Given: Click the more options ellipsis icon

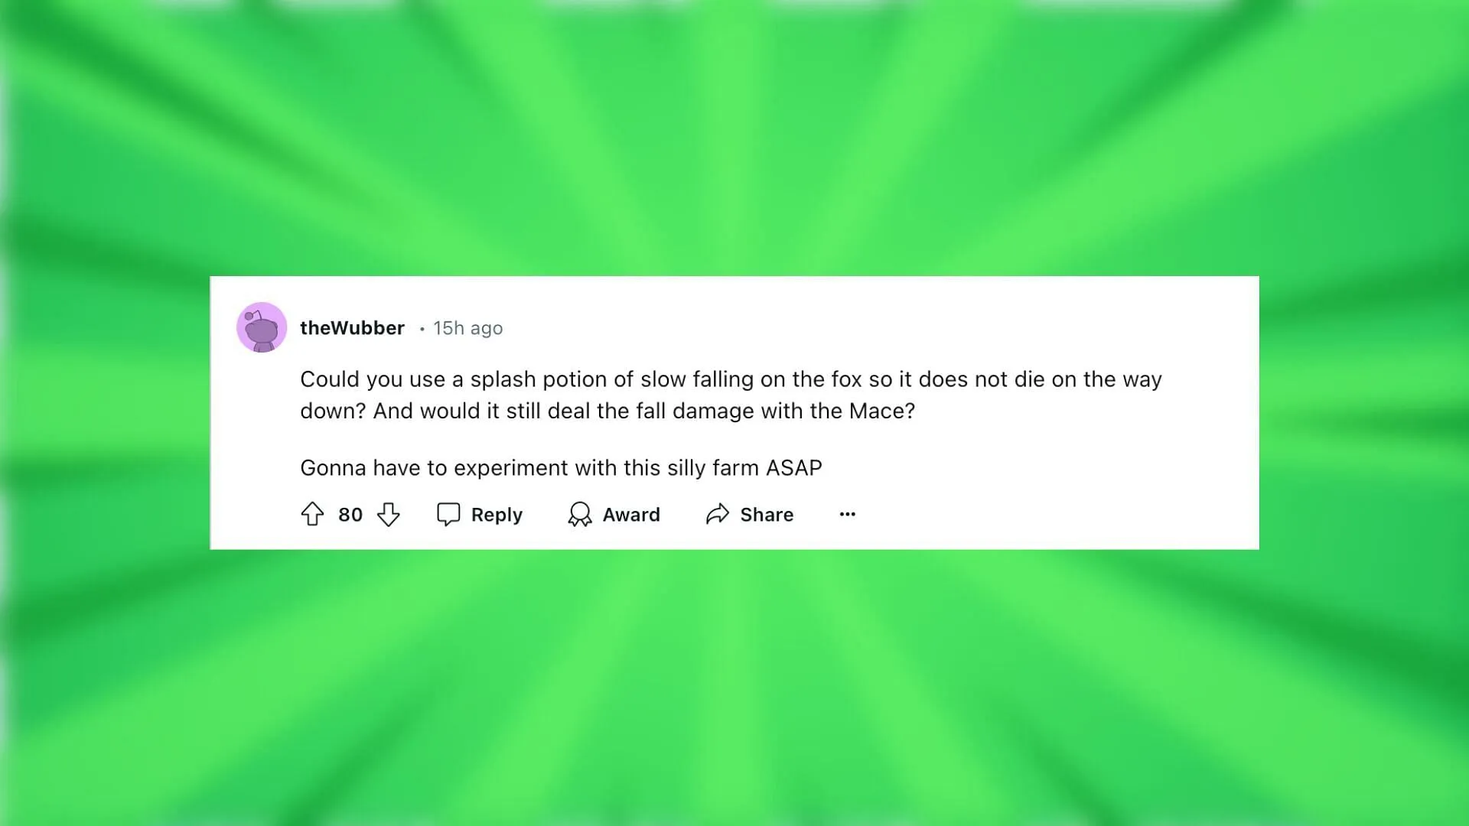Looking at the screenshot, I should click(x=846, y=513).
